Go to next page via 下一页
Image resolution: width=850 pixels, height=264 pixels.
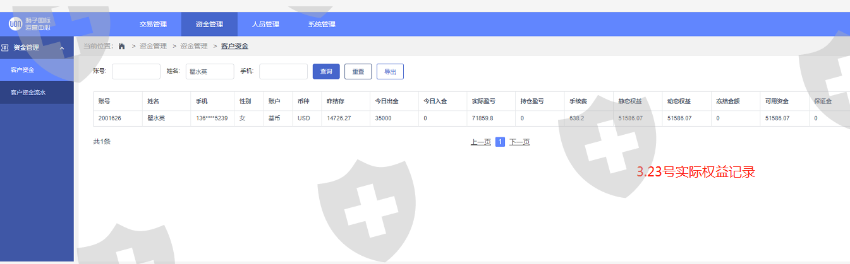click(x=519, y=142)
